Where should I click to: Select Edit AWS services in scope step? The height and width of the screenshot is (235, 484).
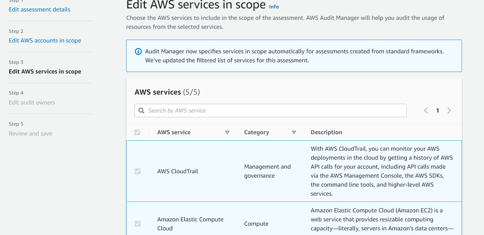[45, 72]
